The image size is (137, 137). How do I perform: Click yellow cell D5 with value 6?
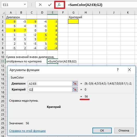[42, 35]
